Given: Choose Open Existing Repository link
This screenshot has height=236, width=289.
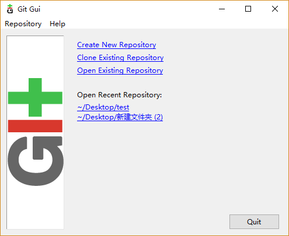Looking at the screenshot, I should tap(120, 71).
